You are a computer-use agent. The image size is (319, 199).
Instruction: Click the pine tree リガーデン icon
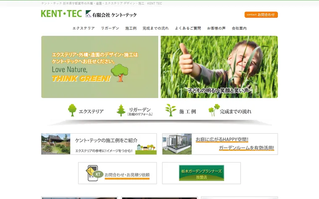(x=121, y=110)
